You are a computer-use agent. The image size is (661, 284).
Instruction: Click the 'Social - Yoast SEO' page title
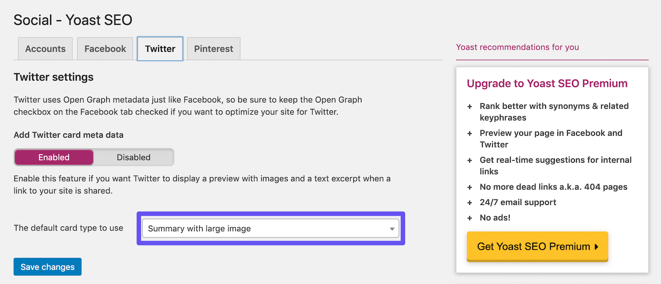[72, 19]
